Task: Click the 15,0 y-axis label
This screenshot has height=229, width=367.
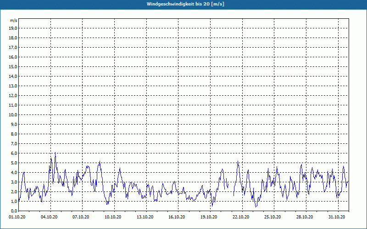Action: (13, 66)
